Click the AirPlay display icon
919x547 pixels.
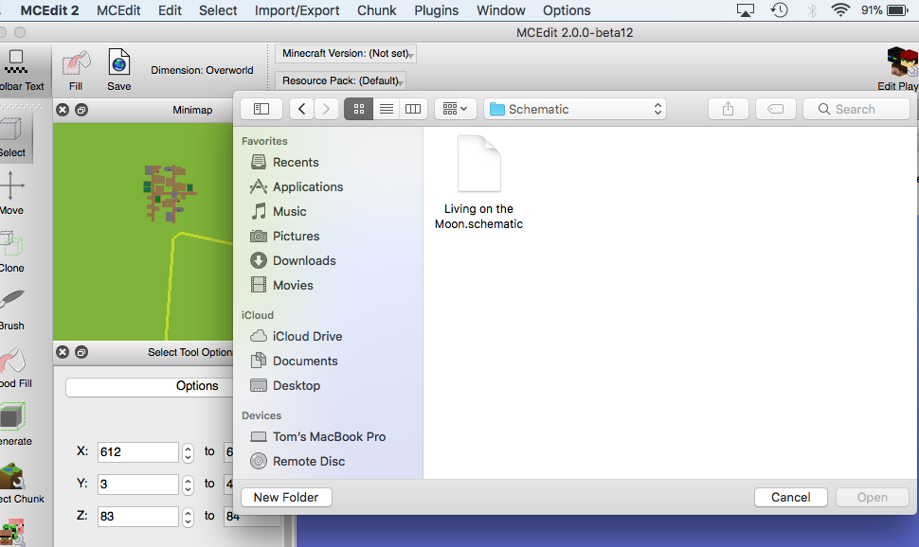pyautogui.click(x=746, y=10)
